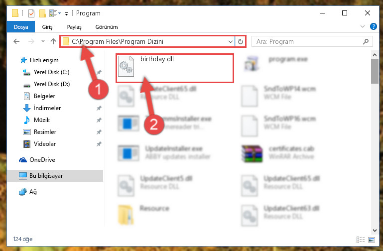Switch to details view layout icon
The width and height of the screenshot is (383, 251).
pyautogui.click(x=361, y=240)
